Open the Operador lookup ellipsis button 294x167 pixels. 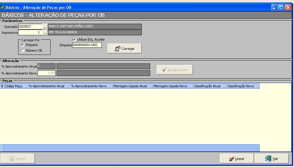45,27
